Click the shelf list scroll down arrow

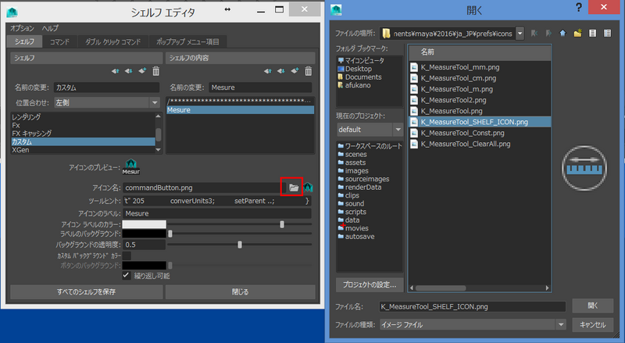tap(159, 150)
